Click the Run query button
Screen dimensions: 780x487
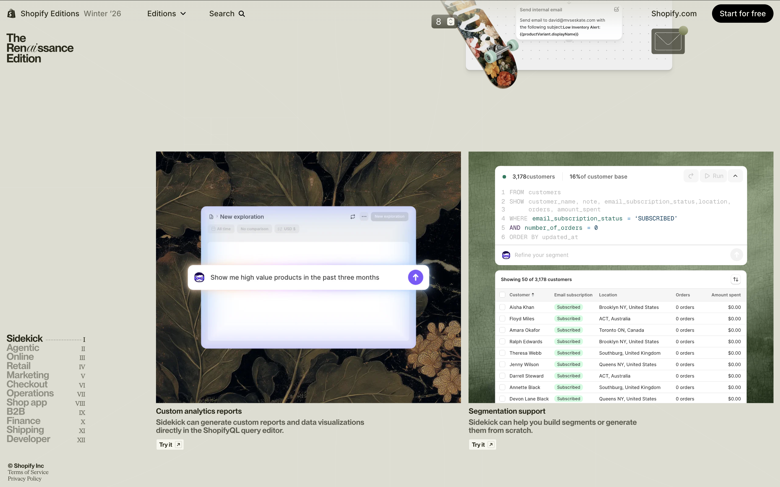click(x=714, y=176)
